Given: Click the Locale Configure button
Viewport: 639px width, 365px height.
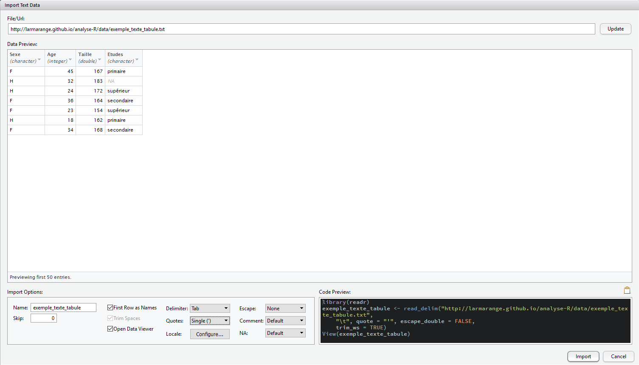Looking at the screenshot, I should [x=210, y=334].
